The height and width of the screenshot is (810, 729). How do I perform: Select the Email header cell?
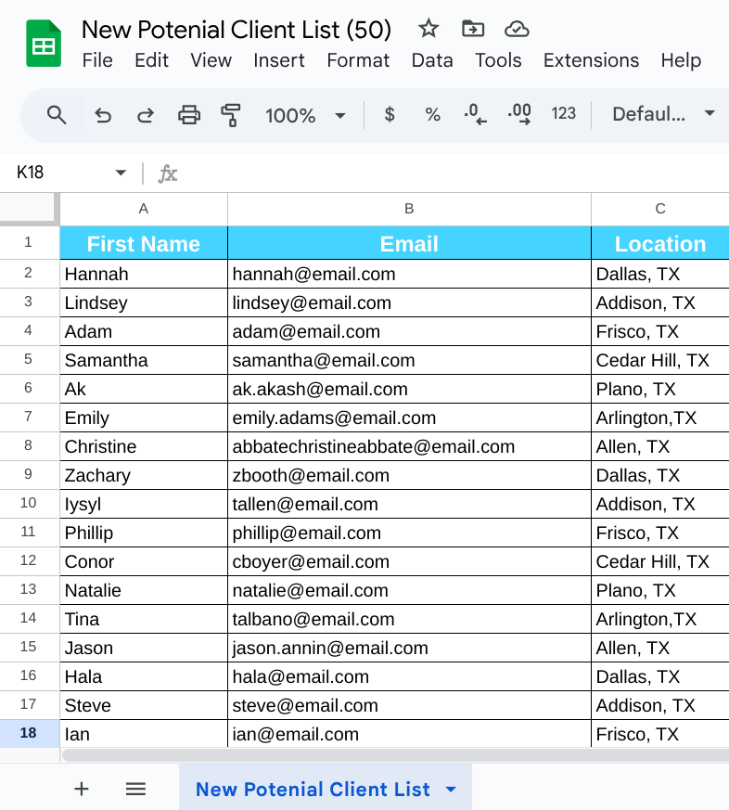click(409, 243)
